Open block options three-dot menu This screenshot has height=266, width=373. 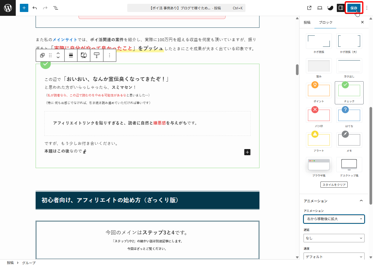click(109, 55)
